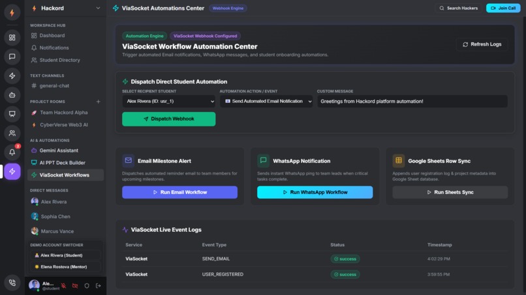Screen dimensions: 526x295
Task: Click Run Email Workflow button
Action: pyautogui.click(x=180, y=192)
